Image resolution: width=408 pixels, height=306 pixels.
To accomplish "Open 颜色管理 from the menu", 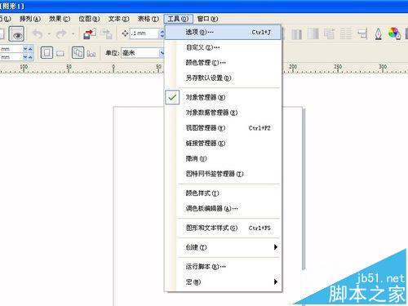I will coord(223,63).
